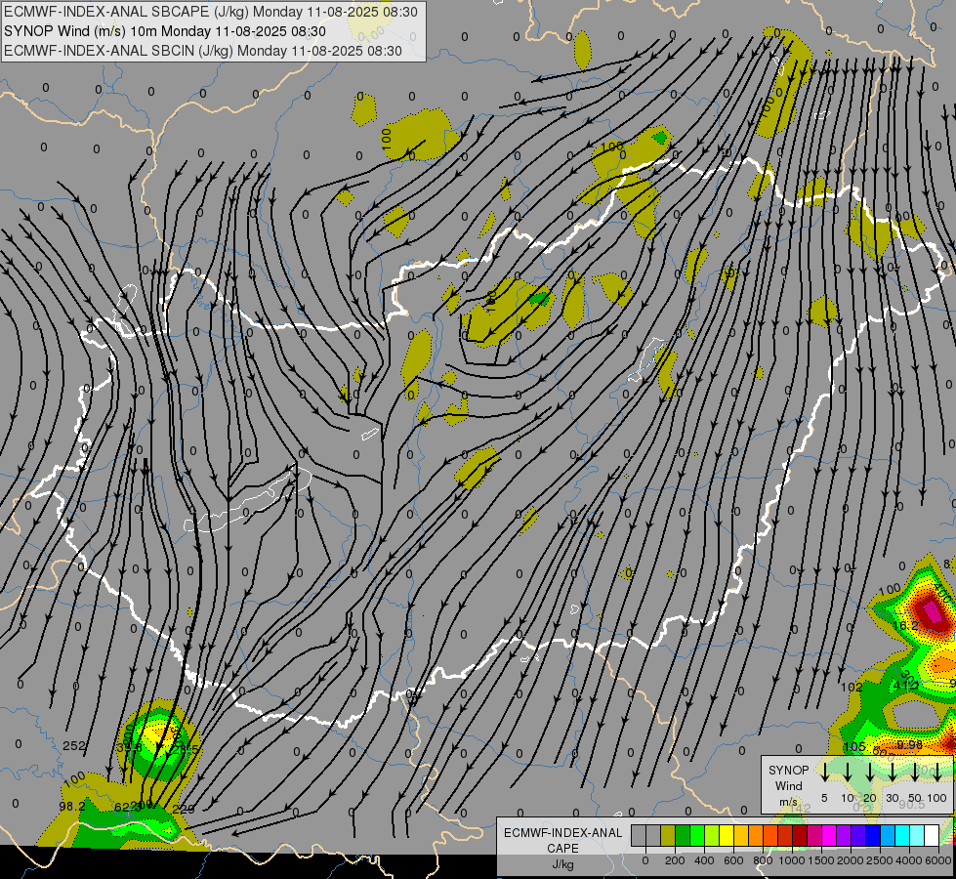
Task: Click the arrow above the 10 m/s wind label
Action: pyautogui.click(x=847, y=772)
